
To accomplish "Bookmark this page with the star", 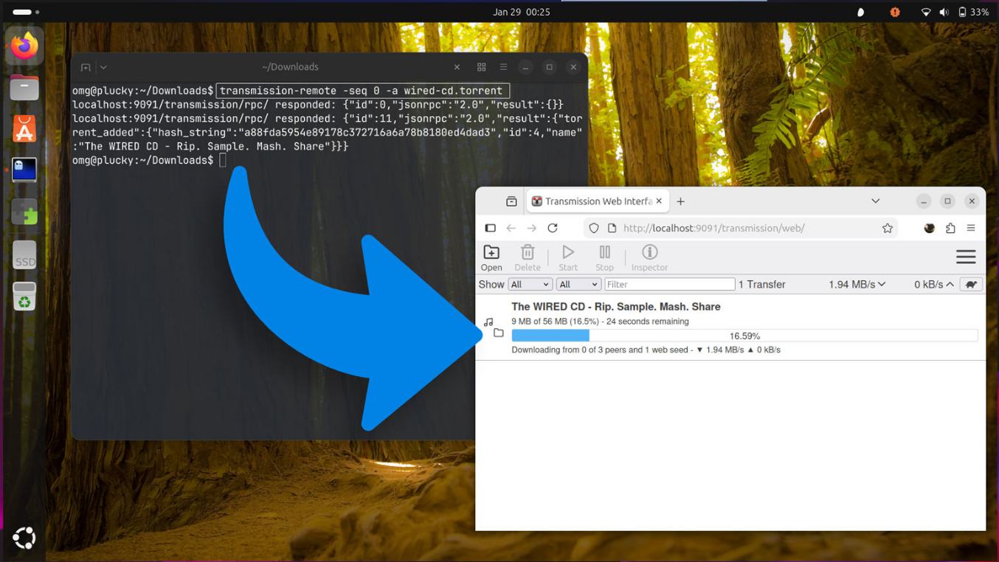I will [888, 228].
